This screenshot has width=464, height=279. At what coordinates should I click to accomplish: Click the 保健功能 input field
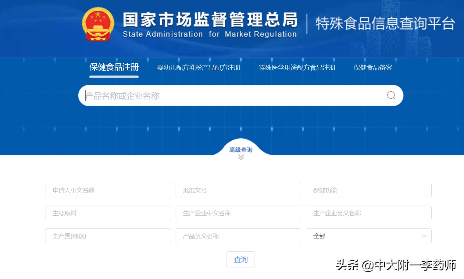coord(368,190)
